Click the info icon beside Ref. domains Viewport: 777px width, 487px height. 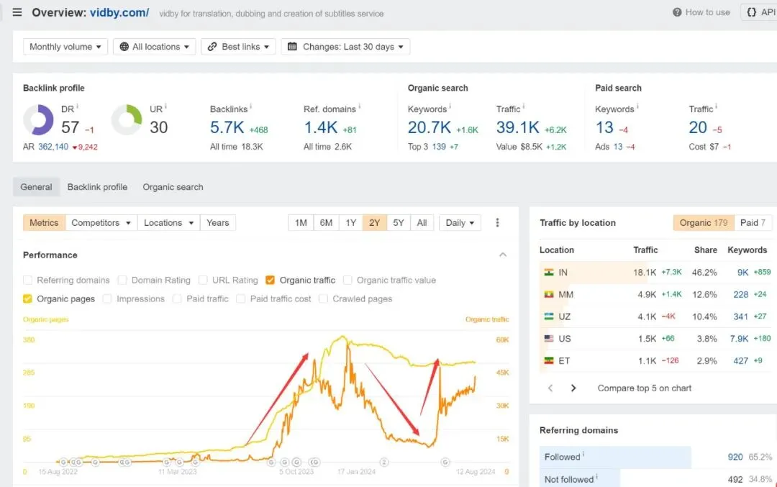[359, 106]
